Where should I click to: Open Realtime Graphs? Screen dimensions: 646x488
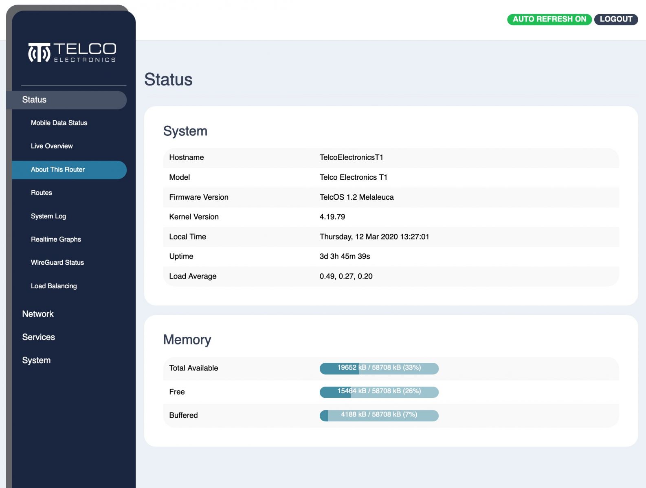[x=56, y=240]
